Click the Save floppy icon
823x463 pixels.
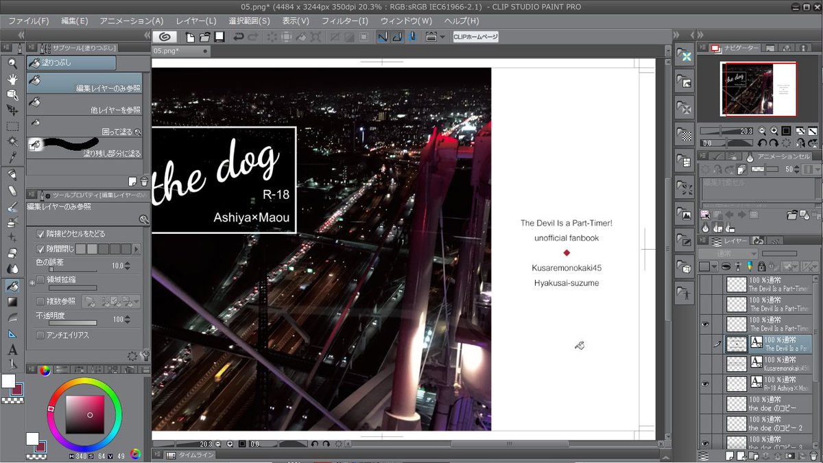(219, 36)
